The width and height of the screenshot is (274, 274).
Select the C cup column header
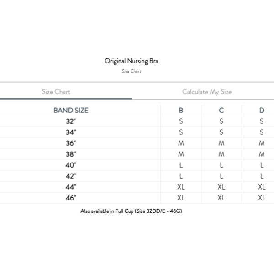[x=221, y=111]
